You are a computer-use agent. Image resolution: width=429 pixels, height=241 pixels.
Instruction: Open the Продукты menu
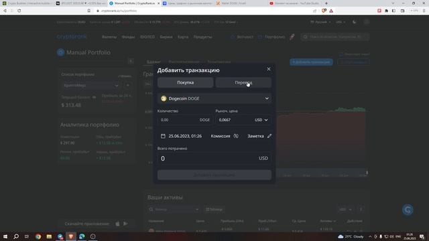(x=202, y=37)
